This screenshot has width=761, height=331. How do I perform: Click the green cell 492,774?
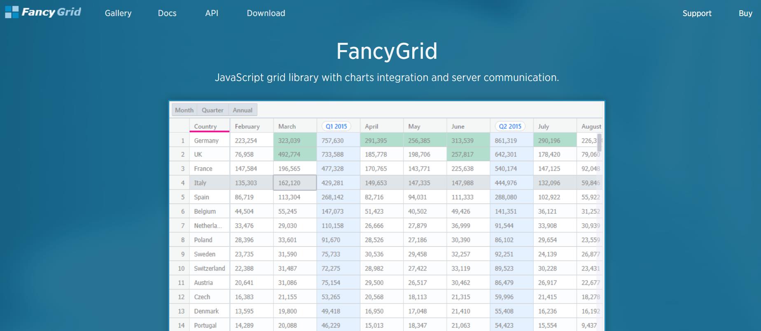[x=295, y=155]
